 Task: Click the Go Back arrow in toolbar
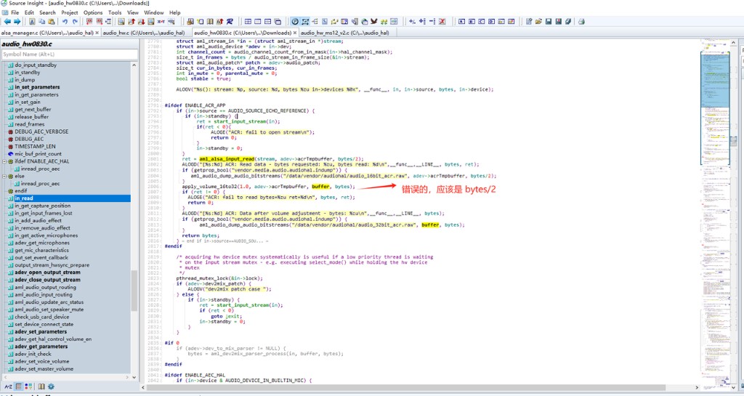(7, 21)
